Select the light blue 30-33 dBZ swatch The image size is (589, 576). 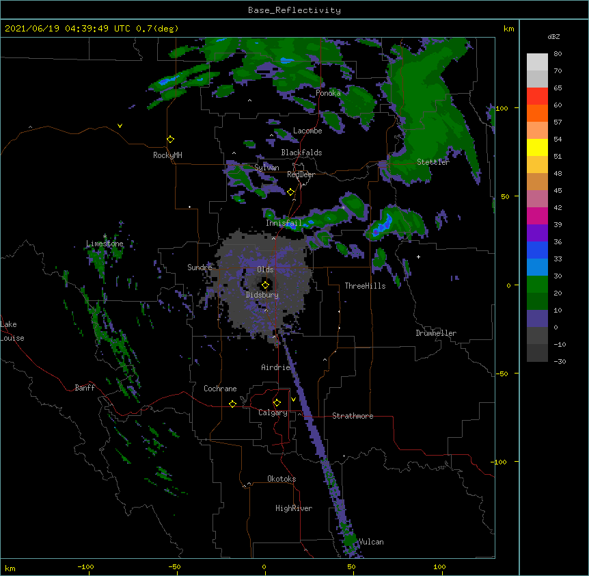point(537,267)
